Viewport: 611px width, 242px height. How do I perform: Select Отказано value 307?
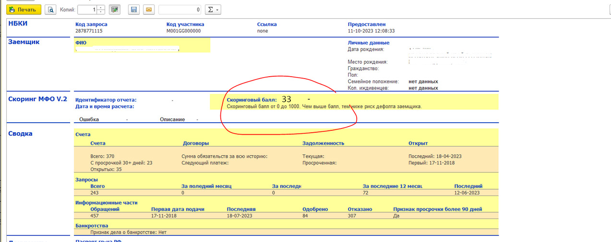click(352, 216)
